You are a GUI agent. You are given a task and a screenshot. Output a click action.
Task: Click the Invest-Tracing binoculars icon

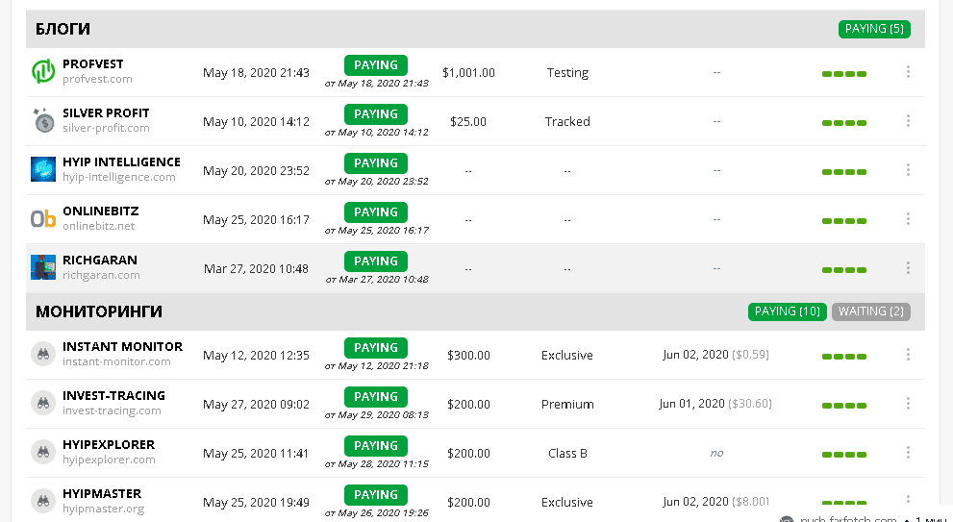pyautogui.click(x=43, y=403)
